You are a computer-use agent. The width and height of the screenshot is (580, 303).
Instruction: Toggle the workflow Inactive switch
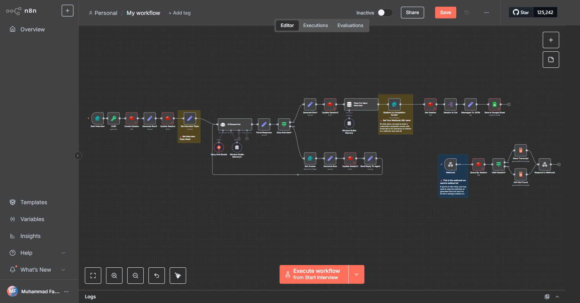(385, 13)
